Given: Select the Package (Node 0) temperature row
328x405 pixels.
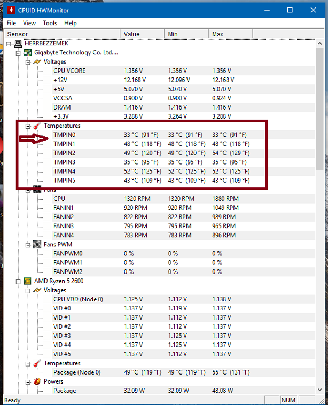Looking at the screenshot, I should click(x=183, y=372).
